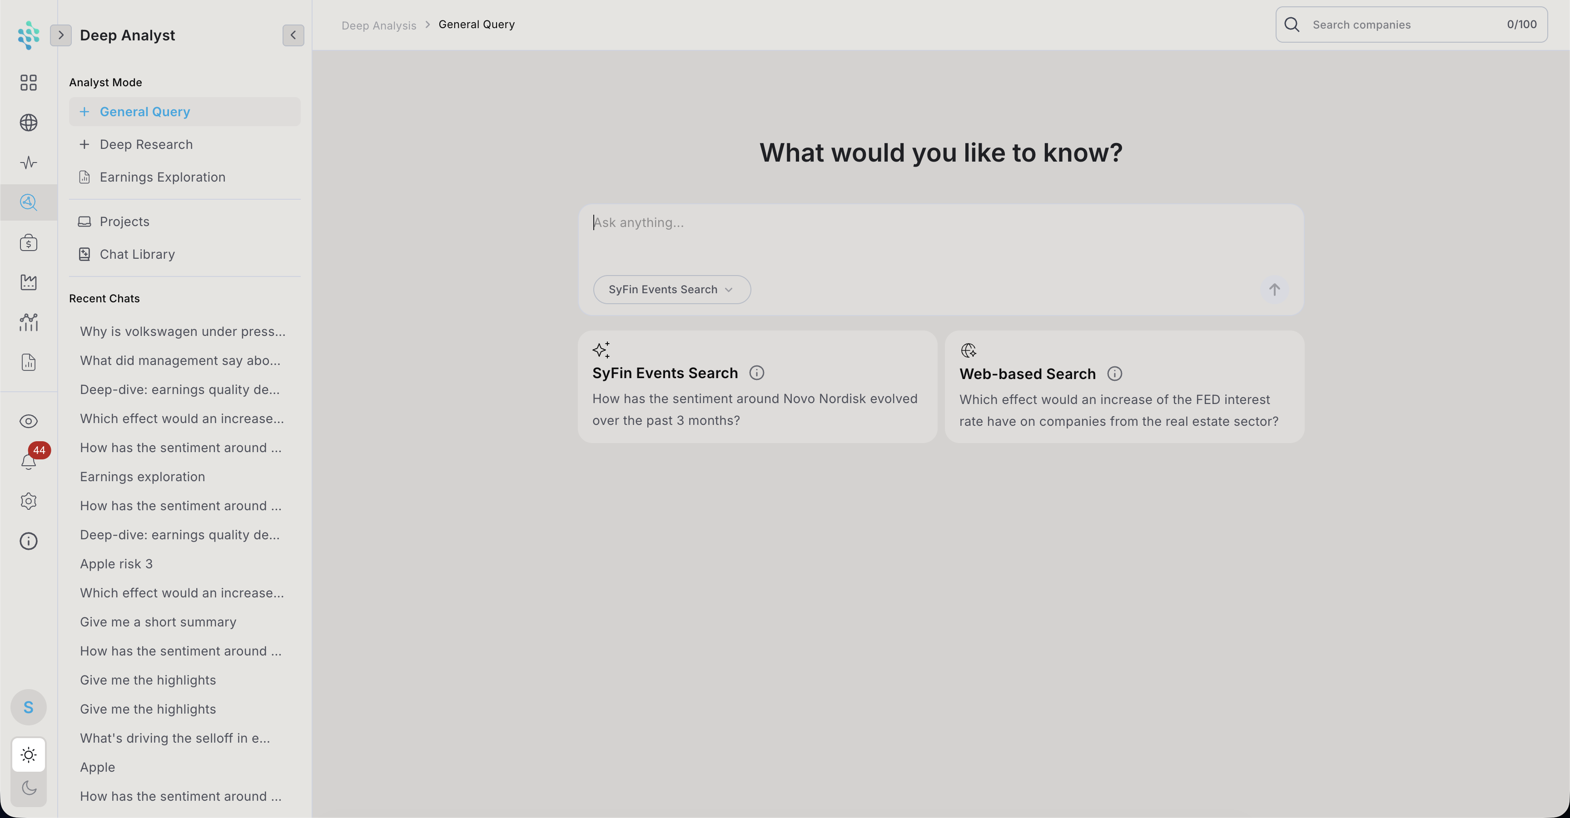Viewport: 1570px width, 818px height.
Task: Select Deep Research mode
Action: (185, 144)
